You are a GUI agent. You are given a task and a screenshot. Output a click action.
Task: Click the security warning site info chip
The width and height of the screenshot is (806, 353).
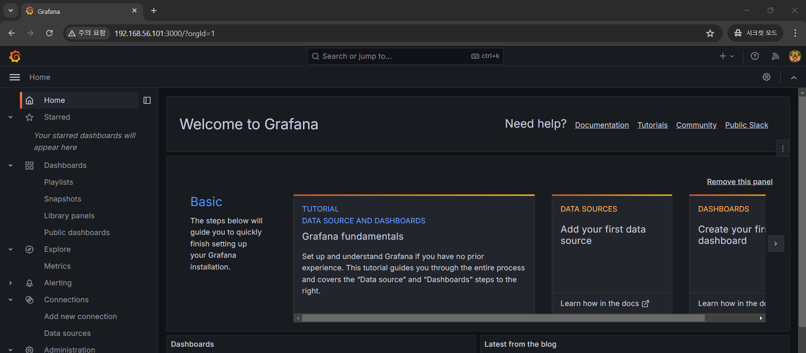click(x=87, y=33)
